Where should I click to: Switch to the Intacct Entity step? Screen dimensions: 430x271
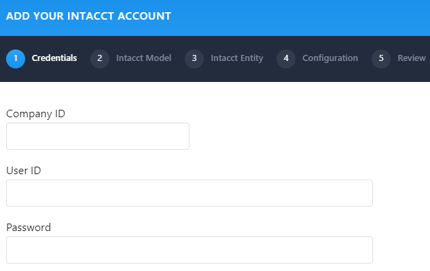[x=236, y=58]
